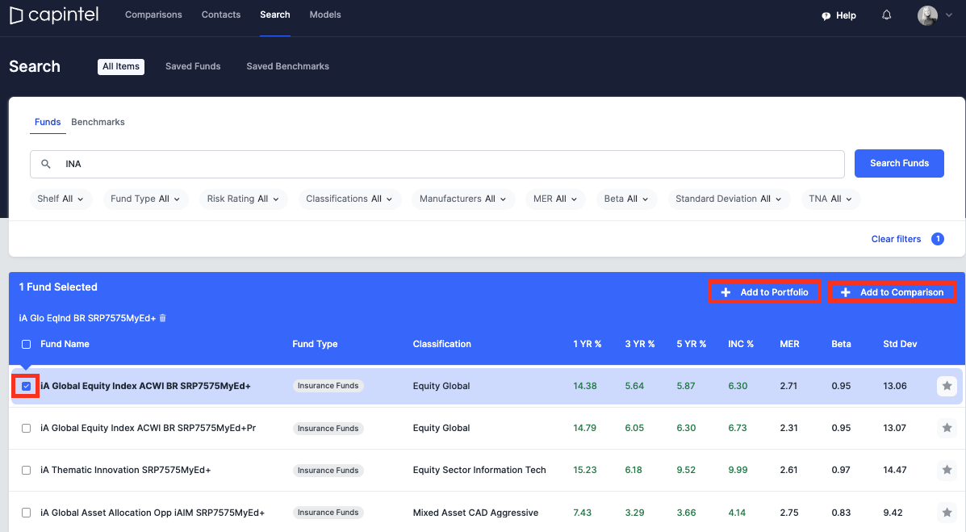Click Add to Portfolio
Image resolution: width=966 pixels, height=532 pixels.
point(764,292)
